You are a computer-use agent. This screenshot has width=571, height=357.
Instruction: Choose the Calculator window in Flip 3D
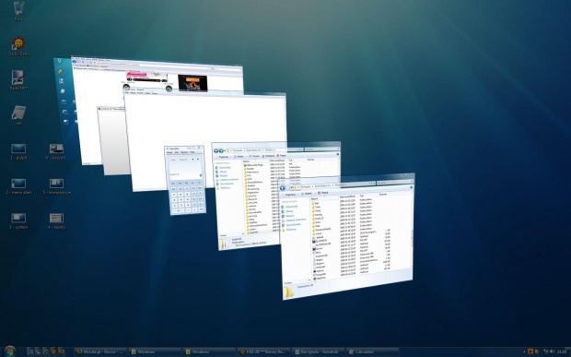[x=185, y=181]
